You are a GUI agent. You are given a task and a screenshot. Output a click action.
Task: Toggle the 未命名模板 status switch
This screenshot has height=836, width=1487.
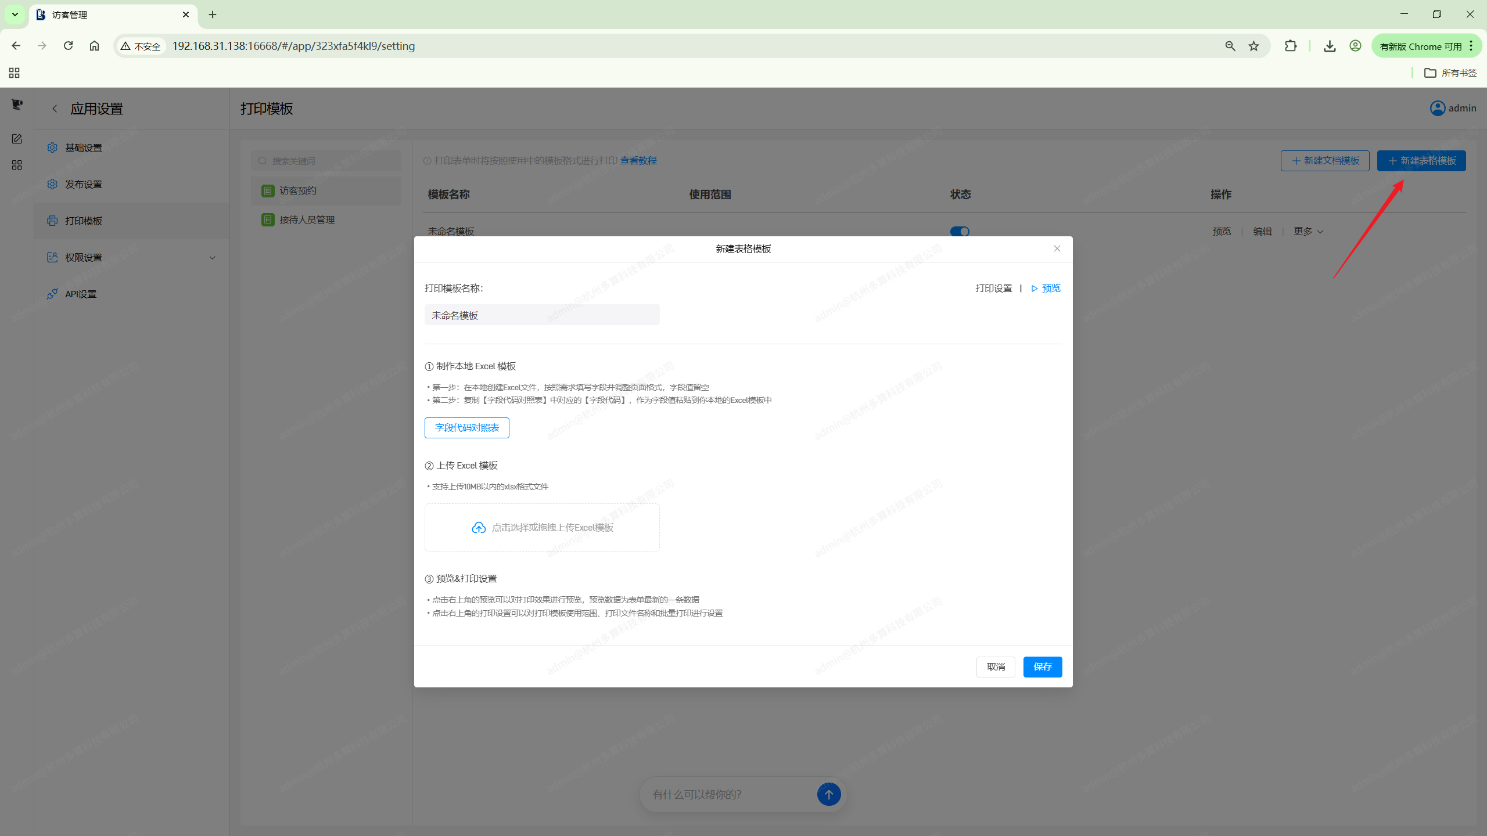tap(960, 231)
